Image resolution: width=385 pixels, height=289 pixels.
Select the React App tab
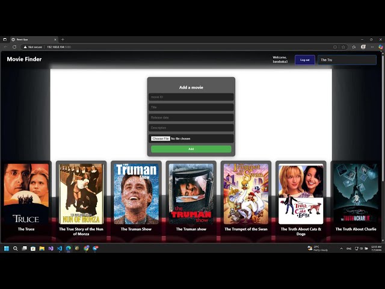(34, 40)
